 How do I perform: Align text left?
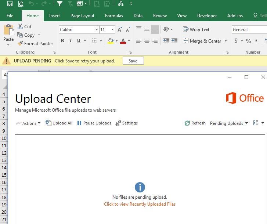139,41
